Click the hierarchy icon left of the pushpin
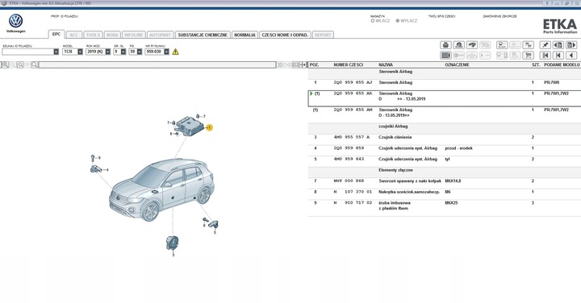The width and height of the screenshot is (581, 303). pos(528,45)
